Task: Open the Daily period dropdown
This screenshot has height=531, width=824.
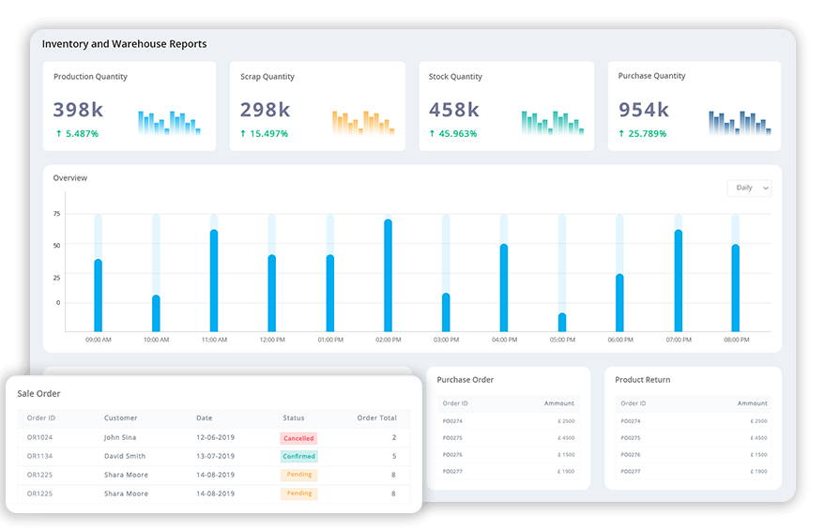Action: (749, 188)
